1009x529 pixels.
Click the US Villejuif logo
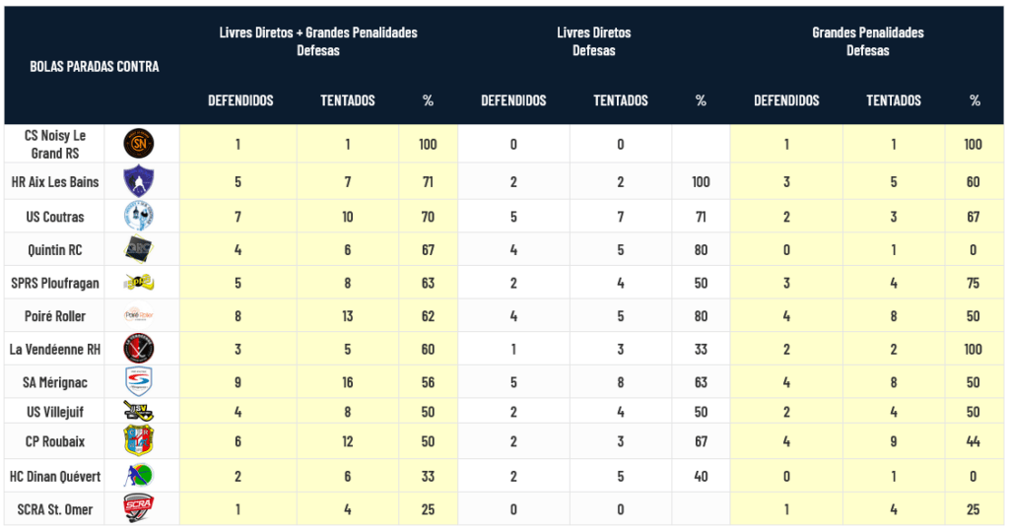pos(138,412)
